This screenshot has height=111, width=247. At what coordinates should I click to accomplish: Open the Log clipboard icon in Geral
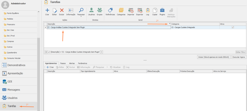click(x=148, y=10)
